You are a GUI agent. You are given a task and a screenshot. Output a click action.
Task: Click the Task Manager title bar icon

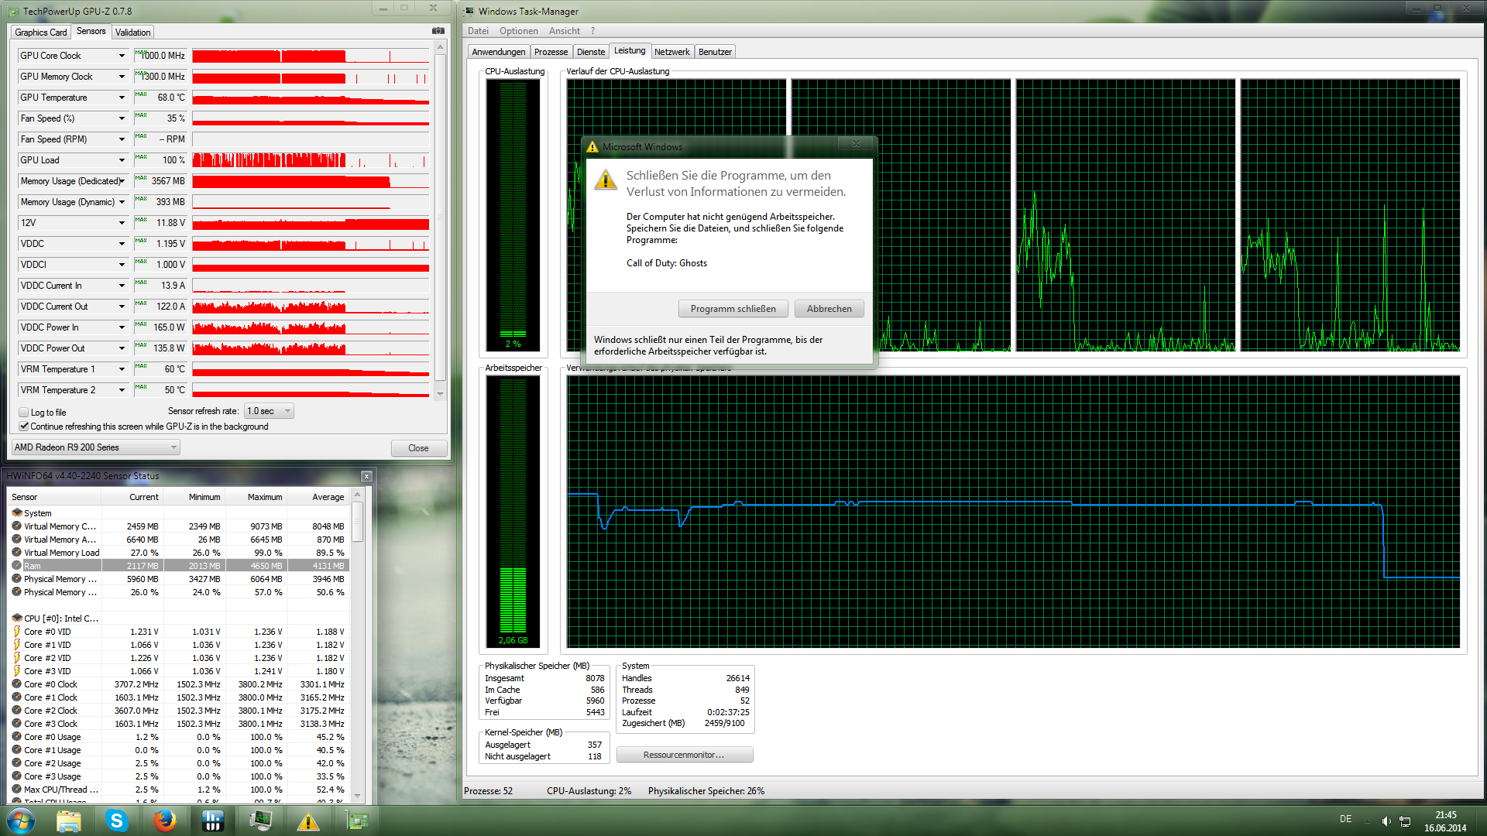click(x=469, y=11)
